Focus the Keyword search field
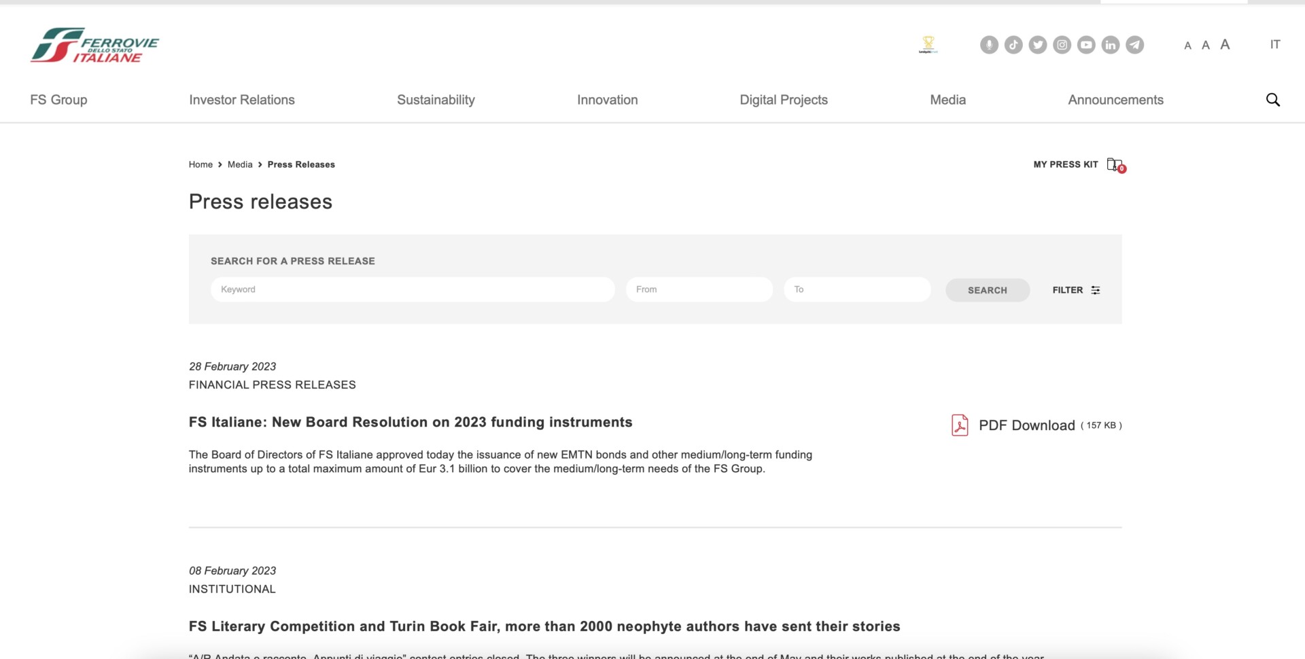The height and width of the screenshot is (659, 1305). (413, 289)
